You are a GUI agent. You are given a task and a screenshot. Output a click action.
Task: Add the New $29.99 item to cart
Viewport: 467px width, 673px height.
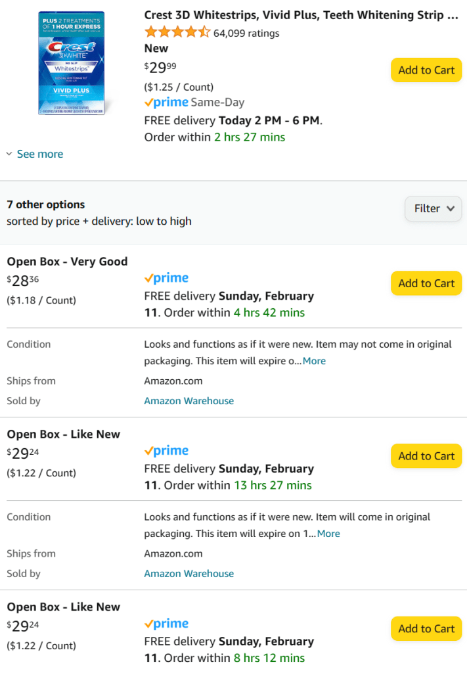(x=426, y=70)
